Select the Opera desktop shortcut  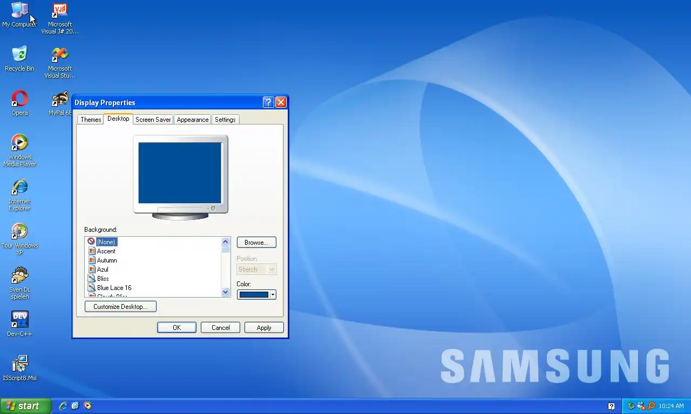point(19,103)
